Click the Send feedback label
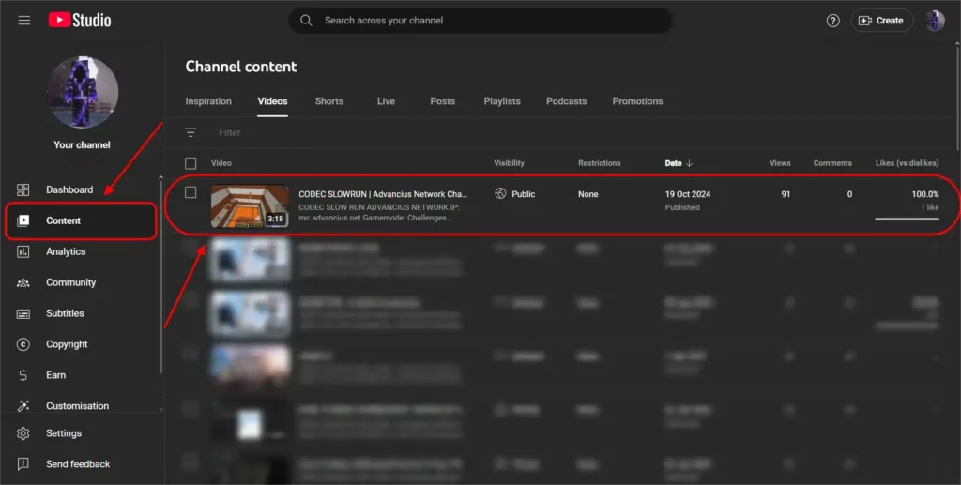Screen dimensions: 961x485 coord(78,463)
